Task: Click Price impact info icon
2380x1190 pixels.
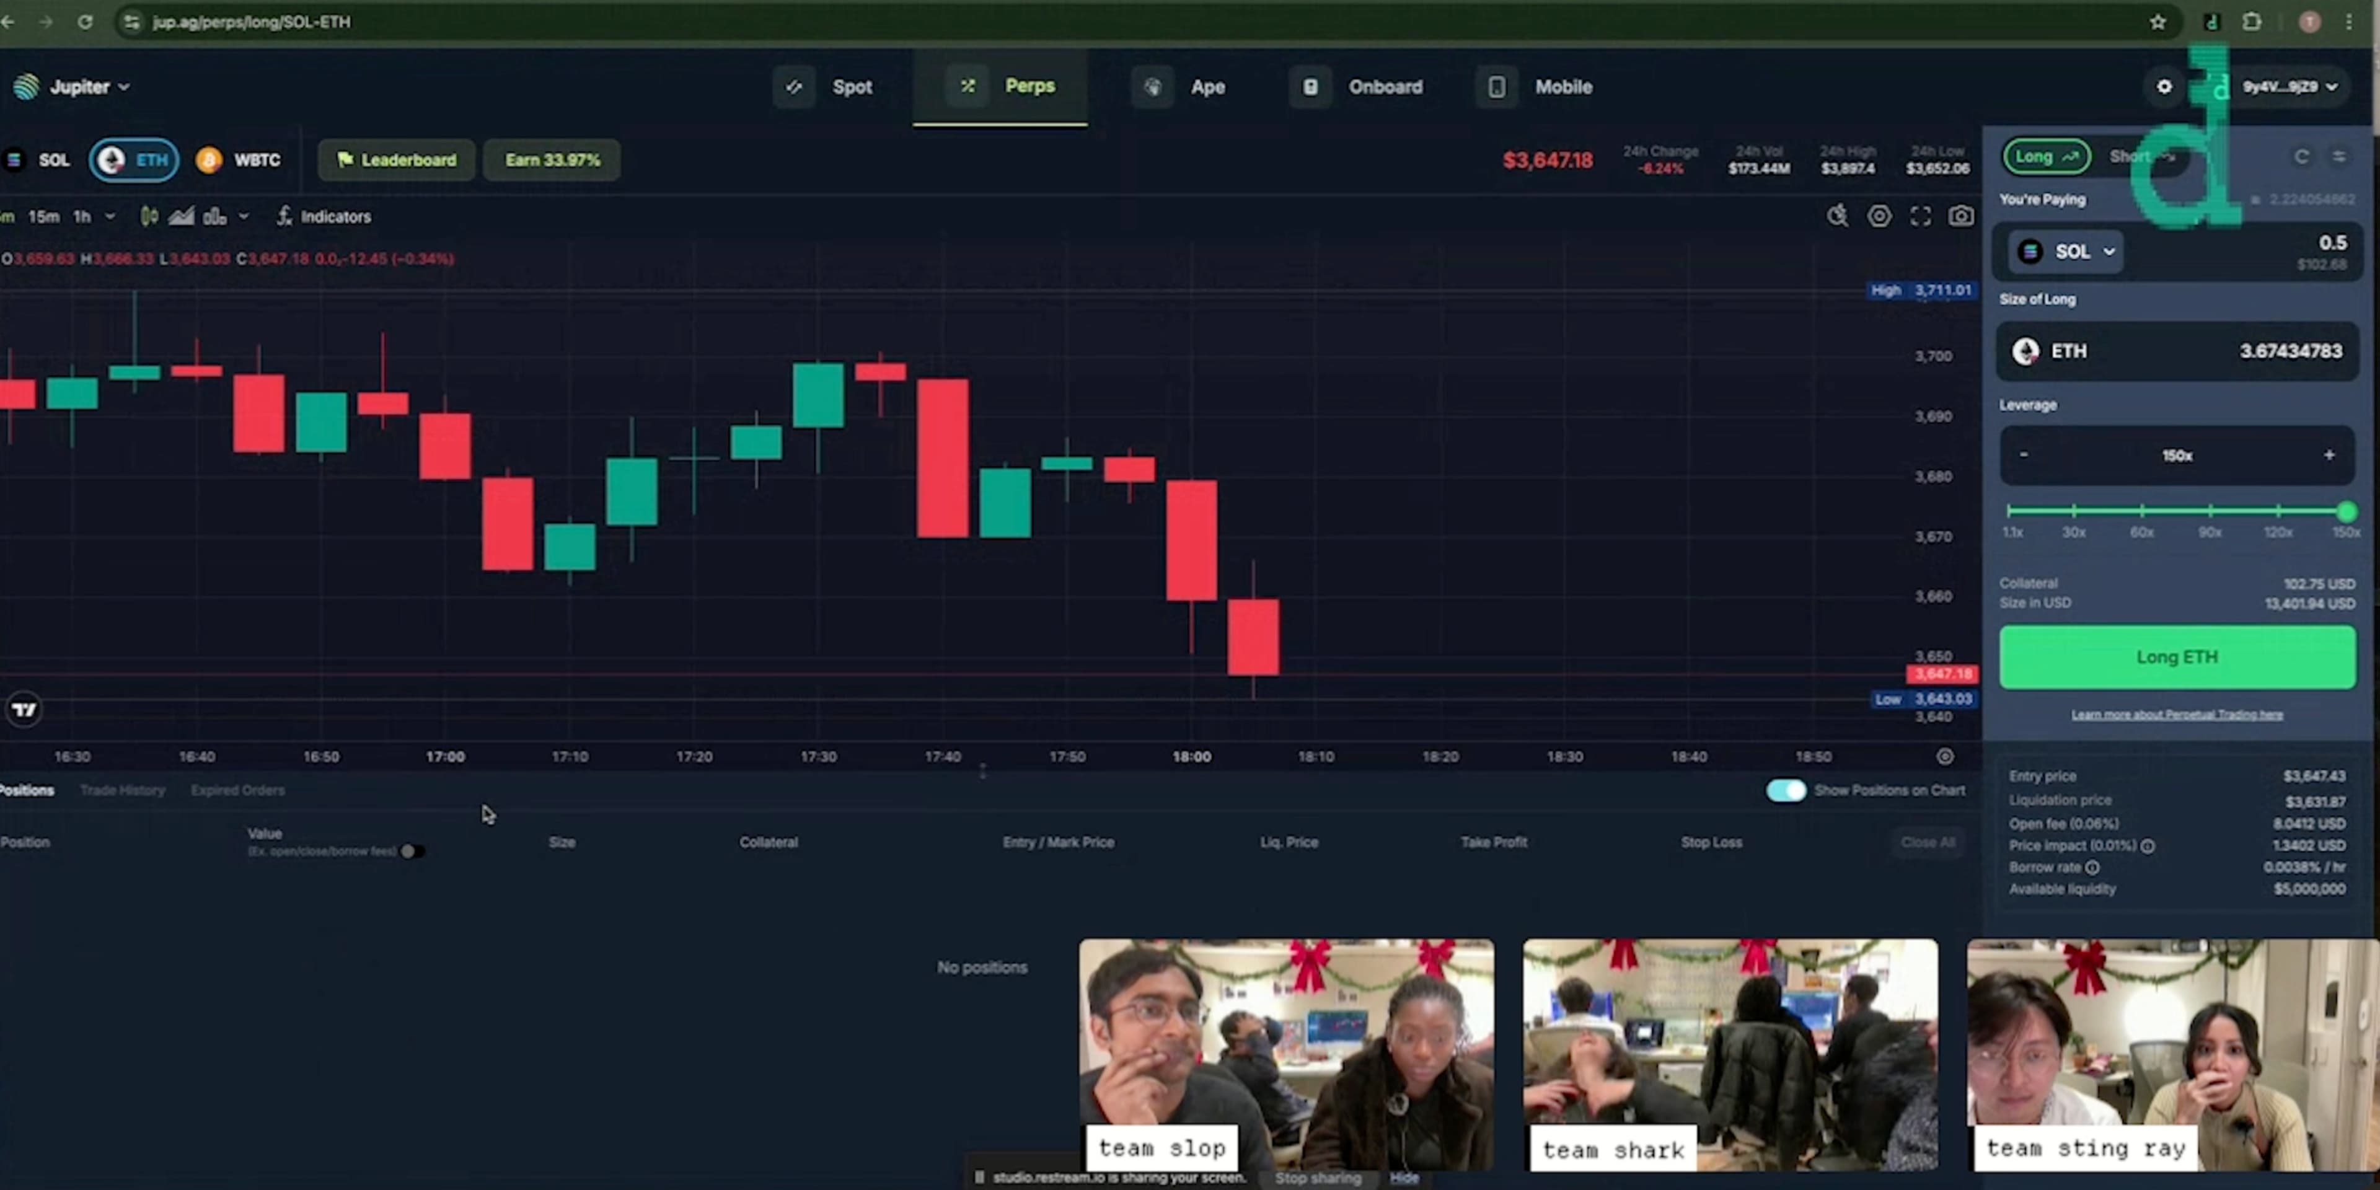Action: pyautogui.click(x=2147, y=845)
